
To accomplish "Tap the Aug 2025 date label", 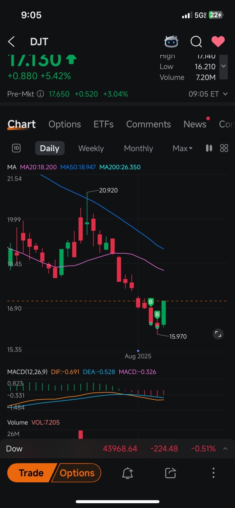I will point(138,356).
